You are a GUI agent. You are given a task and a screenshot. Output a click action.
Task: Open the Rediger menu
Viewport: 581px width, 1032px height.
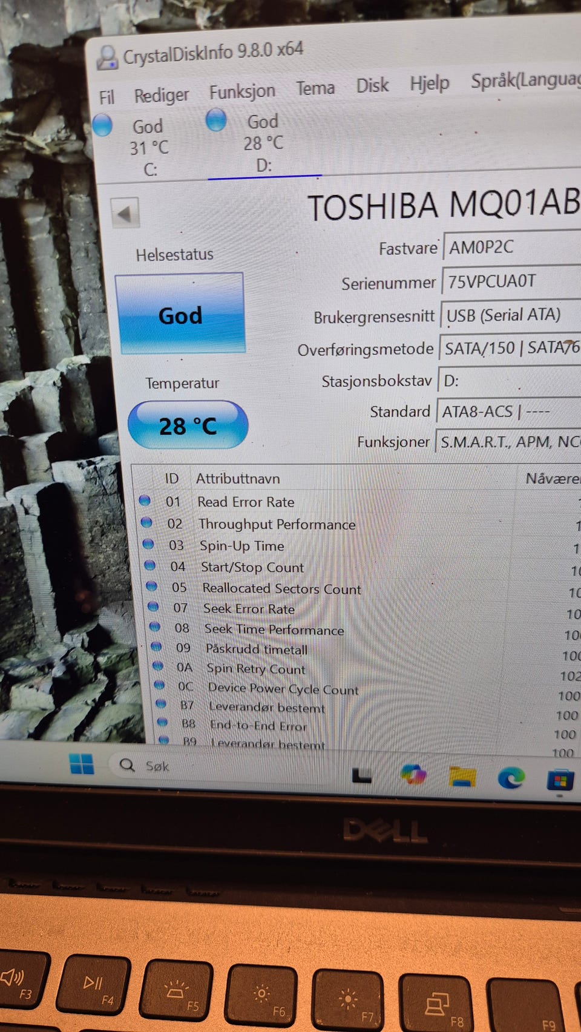point(161,95)
